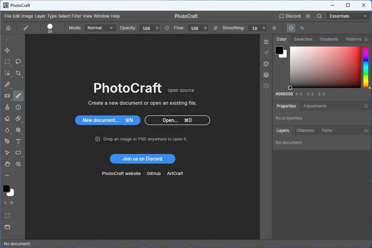Image resolution: width=372 pixels, height=248 pixels.
Task: Open the ArtCraft link
Action: click(x=175, y=174)
